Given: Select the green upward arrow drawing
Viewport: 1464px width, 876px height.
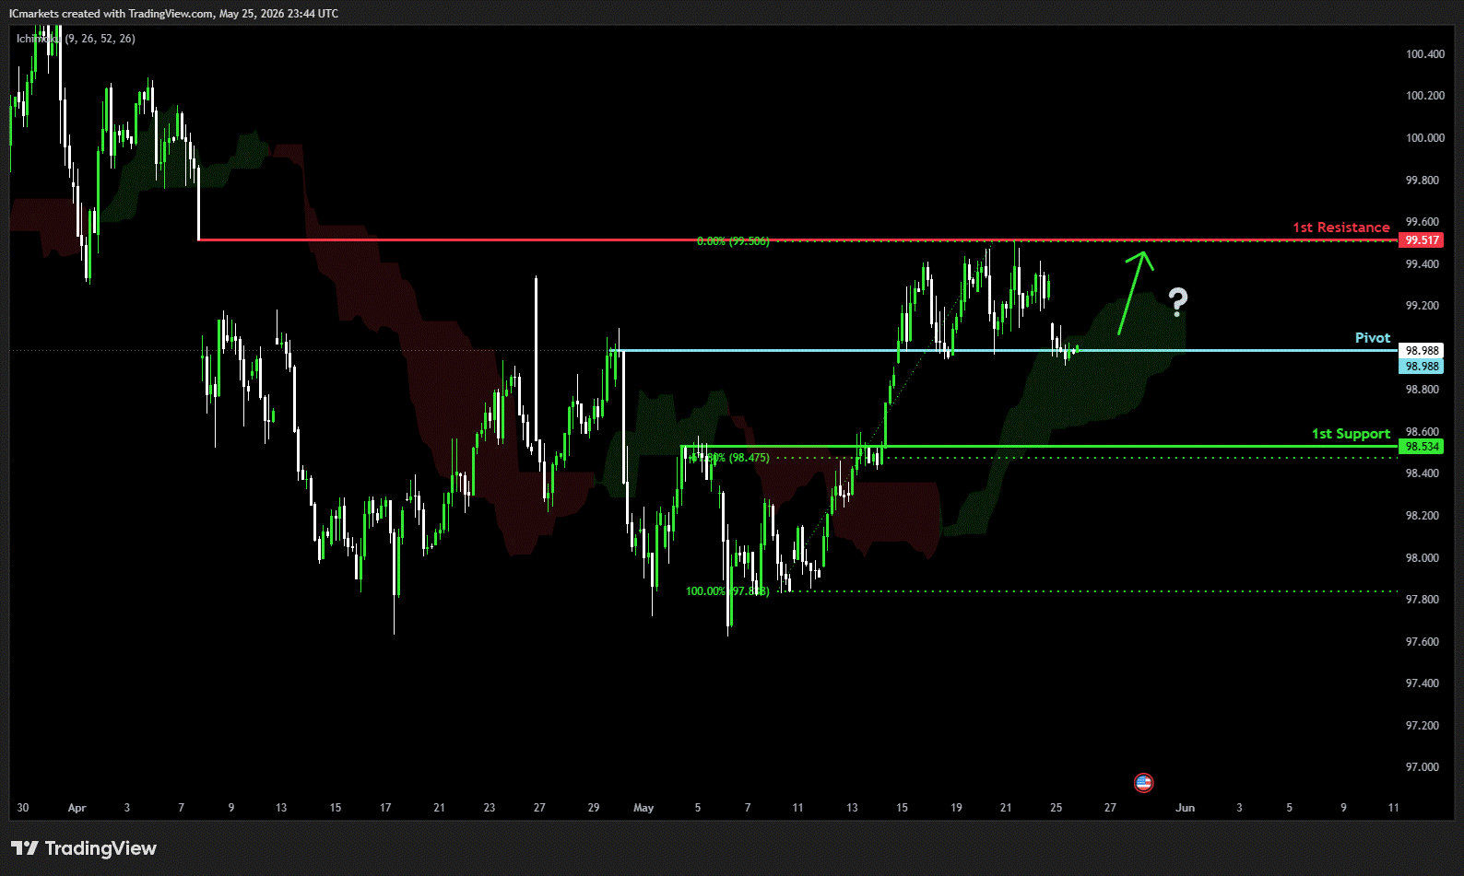Looking at the screenshot, I should click(x=1135, y=292).
